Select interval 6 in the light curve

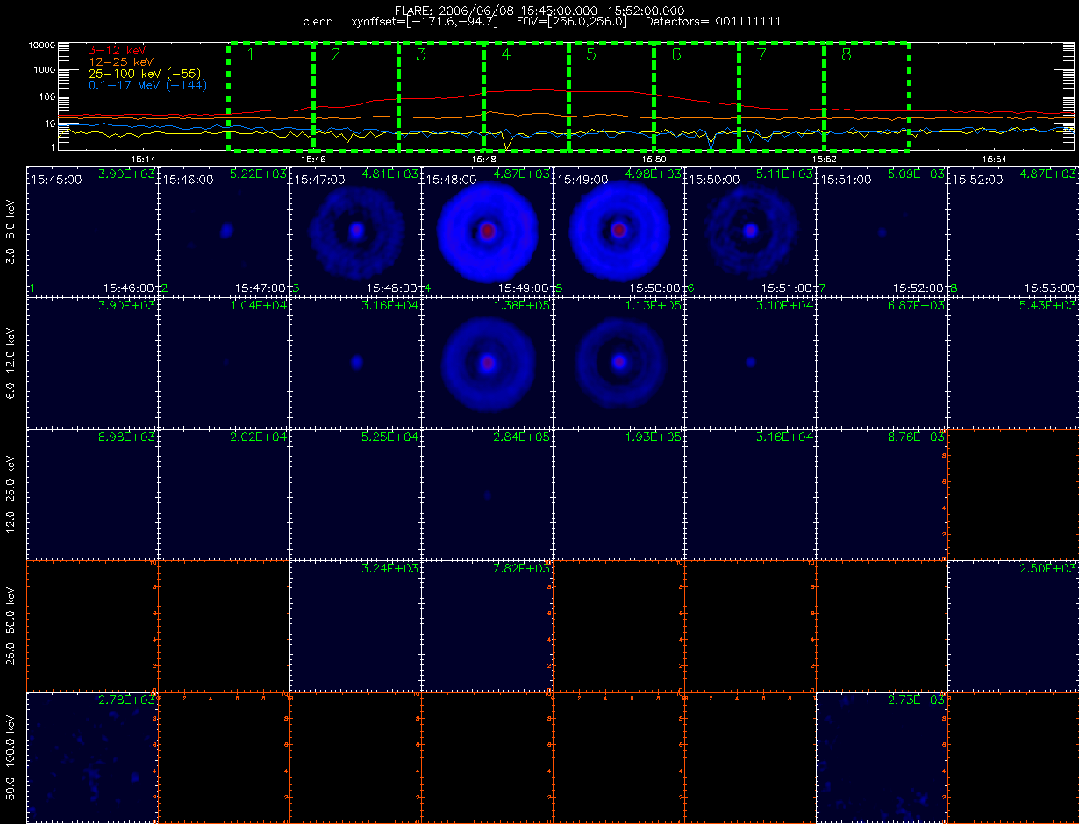(697, 96)
